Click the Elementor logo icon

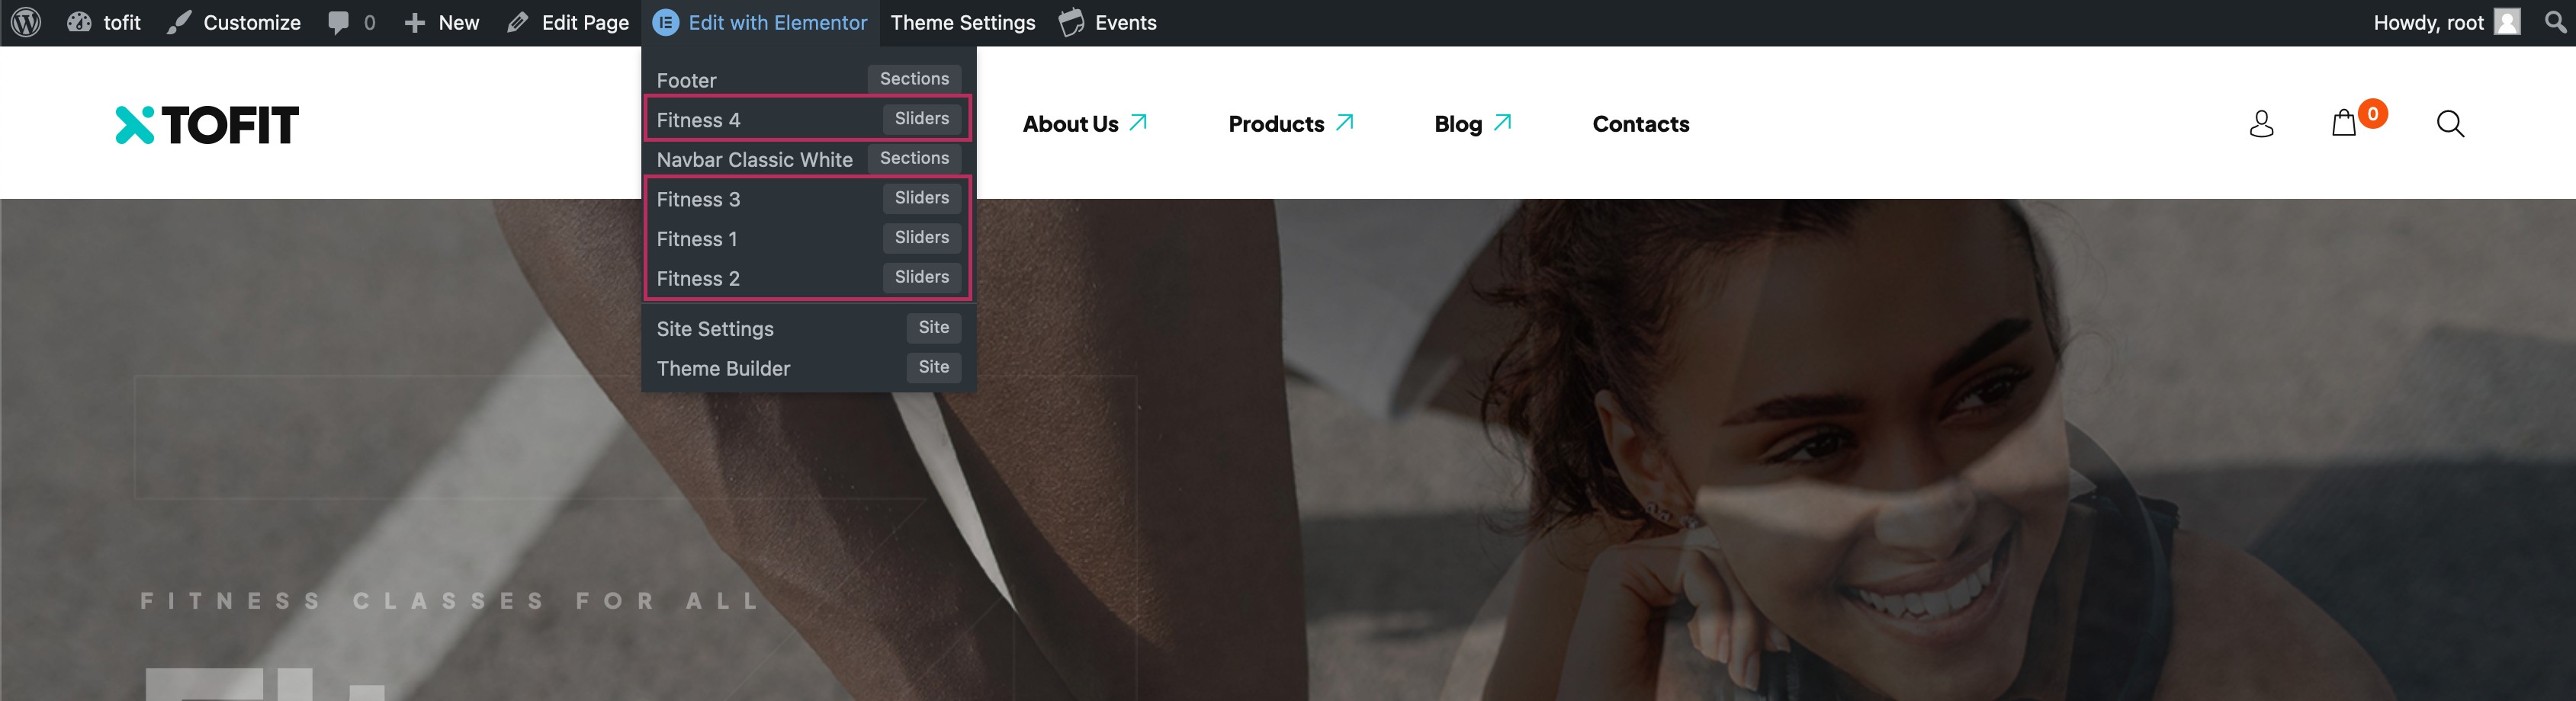pos(666,22)
